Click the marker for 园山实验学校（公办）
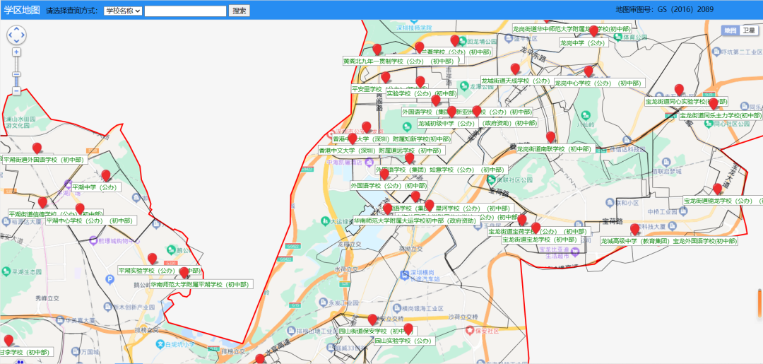This screenshot has height=364, width=763. click(x=408, y=329)
